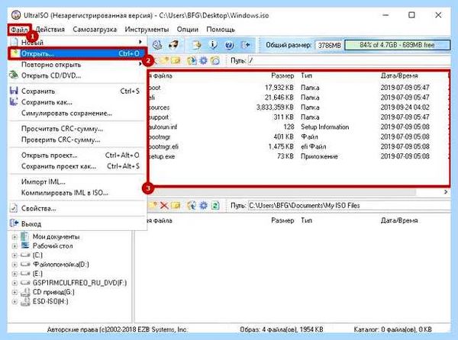Click the exit-arrow icon in main toolbar
This screenshot has width=458, height=340.
(x=245, y=45)
